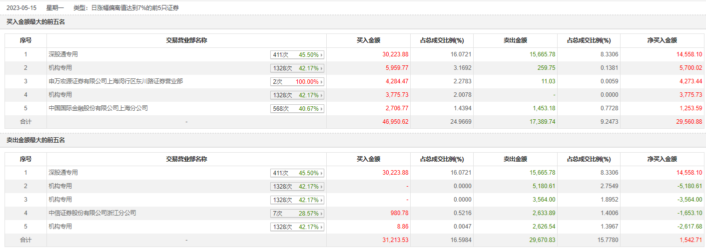Click 深股通专用 in the 卖出金额最大 table
The image size is (706, 248).
pos(63,173)
